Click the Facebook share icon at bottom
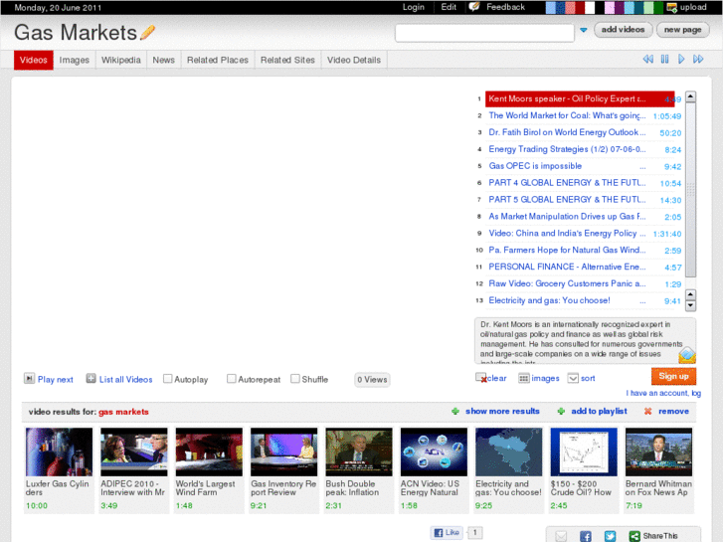This screenshot has width=723, height=542. click(585, 536)
